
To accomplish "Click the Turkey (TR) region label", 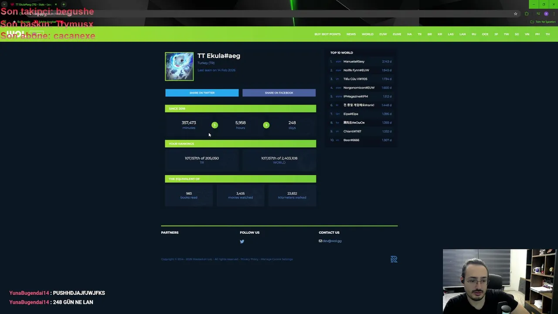I will [206, 63].
